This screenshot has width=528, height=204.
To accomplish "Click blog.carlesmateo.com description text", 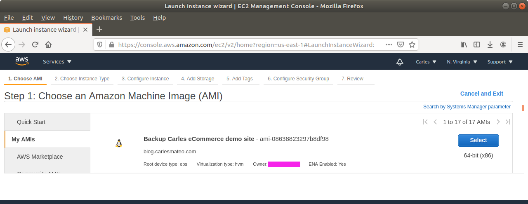I will pyautogui.click(x=170, y=152).
